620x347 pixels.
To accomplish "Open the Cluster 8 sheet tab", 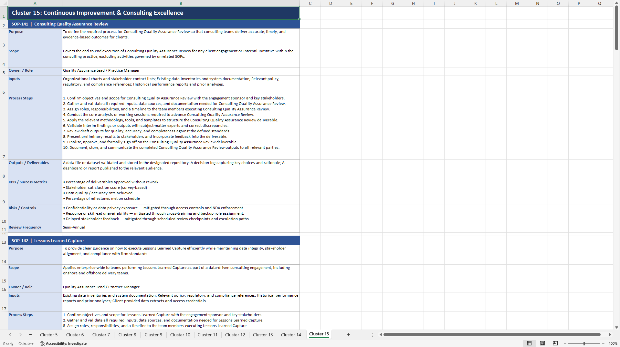I will tap(127, 335).
